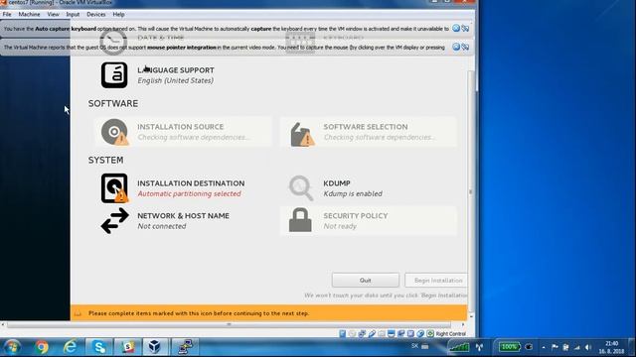Open the Devices menu
The image size is (636, 357).
(x=96, y=14)
